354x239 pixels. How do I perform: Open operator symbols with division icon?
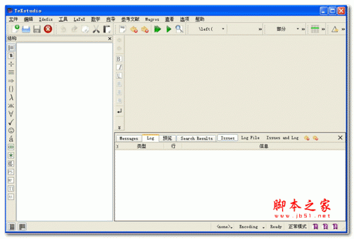(11, 64)
